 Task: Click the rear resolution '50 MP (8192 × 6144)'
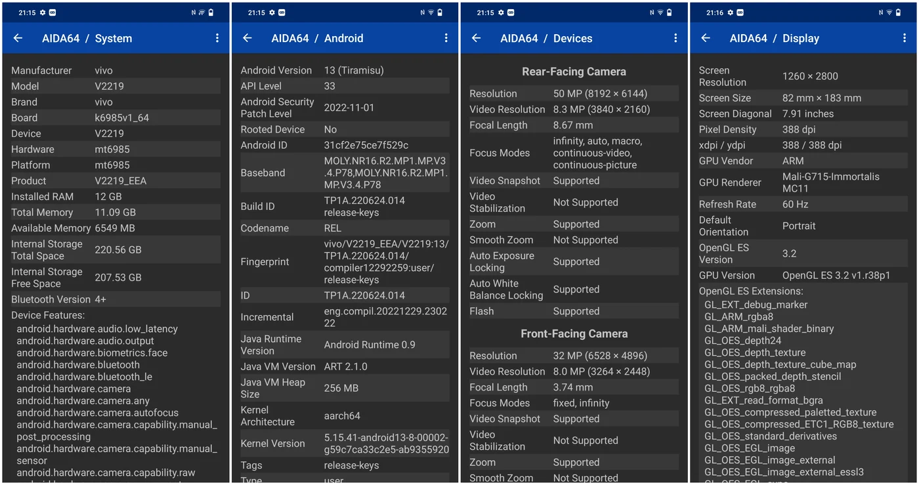click(601, 93)
